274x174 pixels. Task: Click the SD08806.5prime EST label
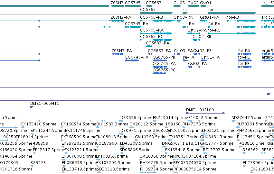pyautogui.click(x=136, y=150)
